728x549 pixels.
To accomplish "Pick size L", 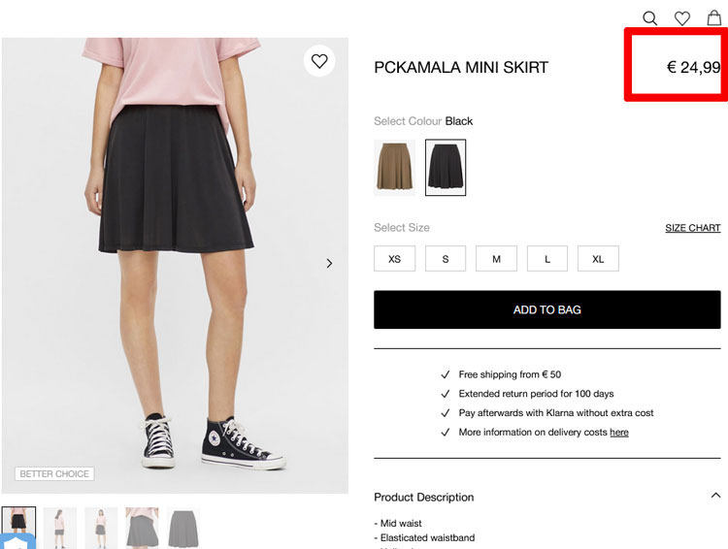I will point(547,259).
